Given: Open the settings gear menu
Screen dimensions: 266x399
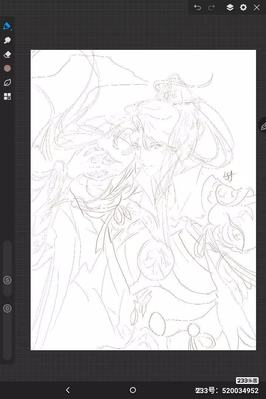Looking at the screenshot, I should 243,7.
